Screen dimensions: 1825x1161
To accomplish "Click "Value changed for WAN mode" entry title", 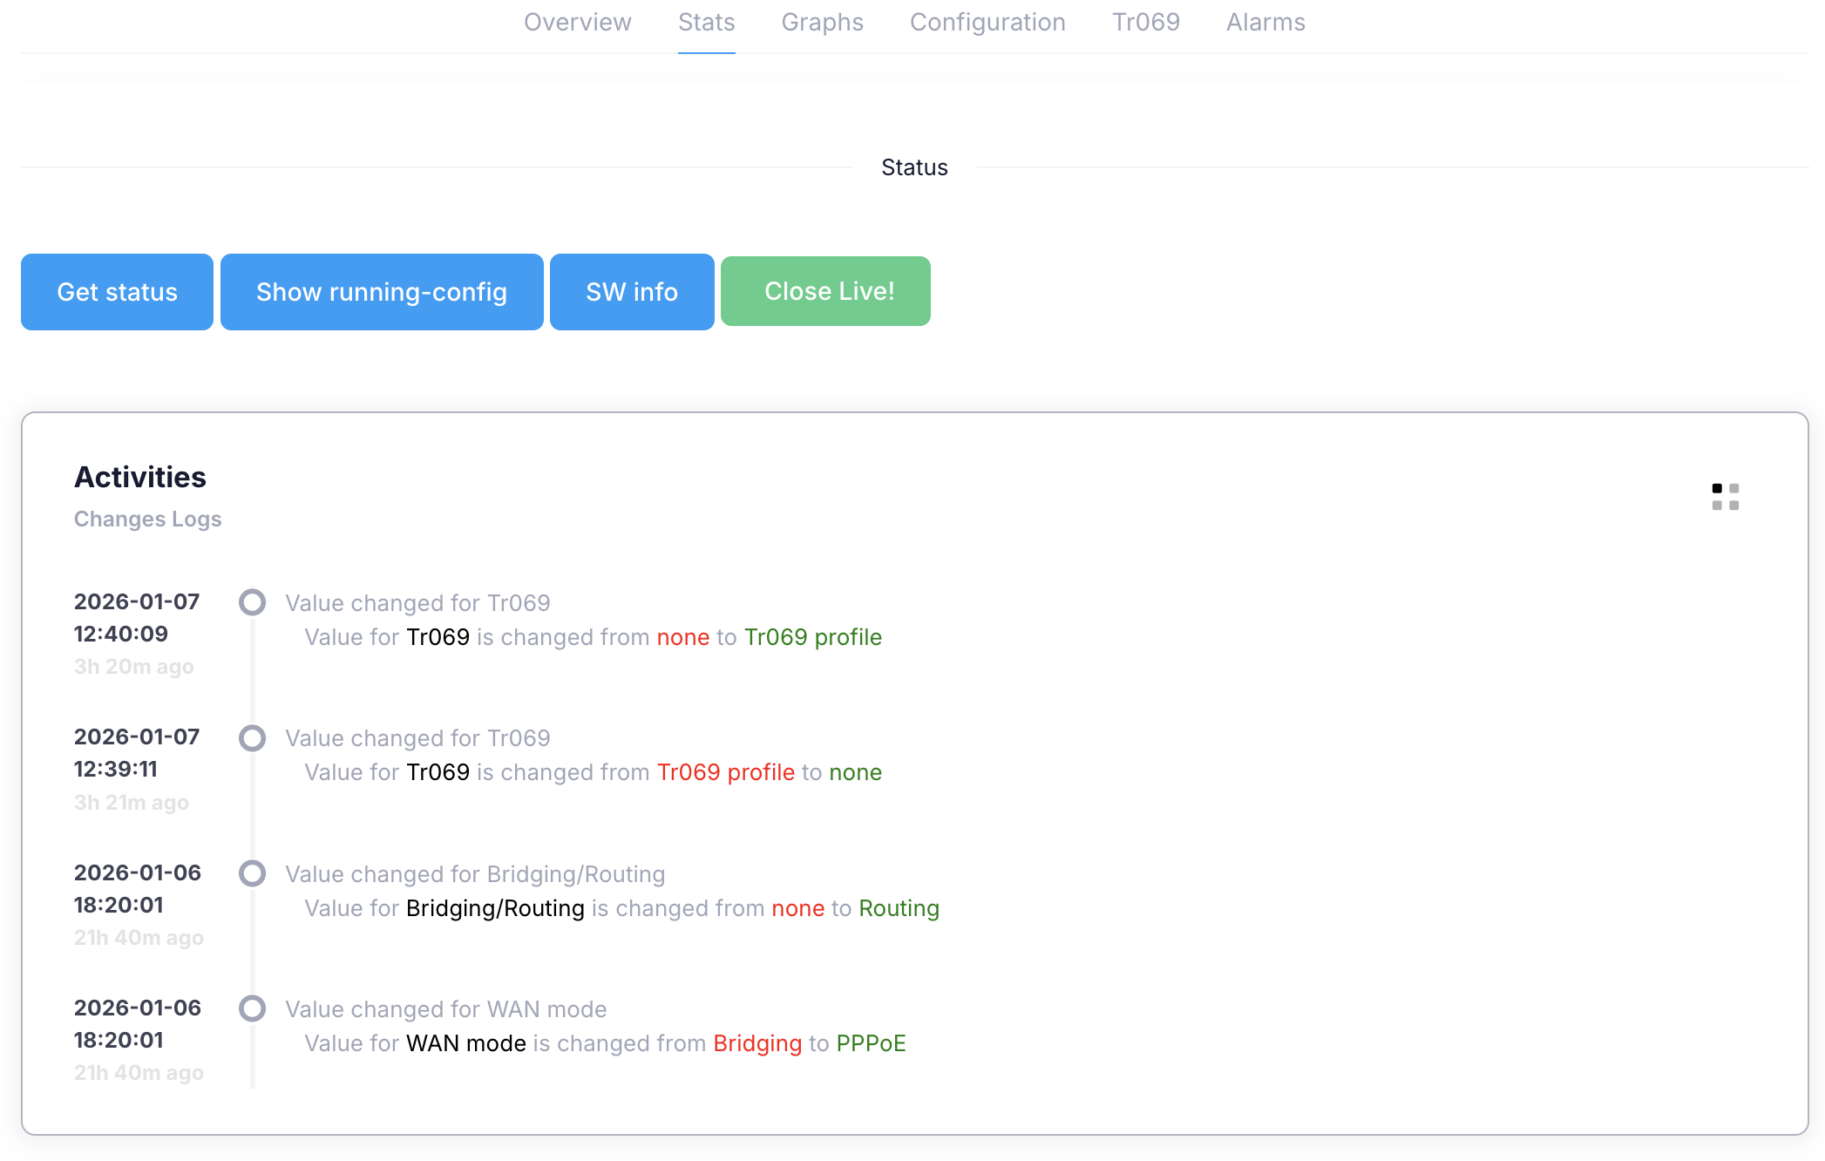I will (446, 1009).
